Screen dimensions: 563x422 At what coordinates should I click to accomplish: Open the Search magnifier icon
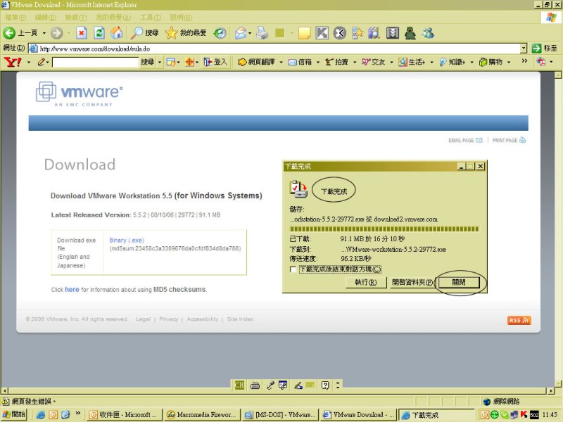(x=137, y=33)
